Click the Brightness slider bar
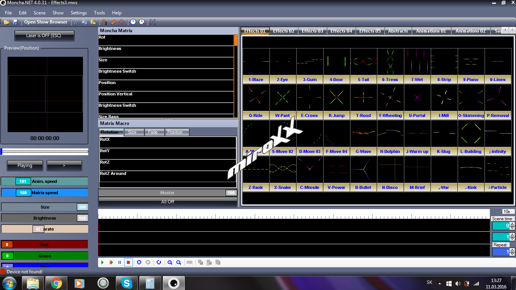The image size is (516, 290). pos(44,218)
